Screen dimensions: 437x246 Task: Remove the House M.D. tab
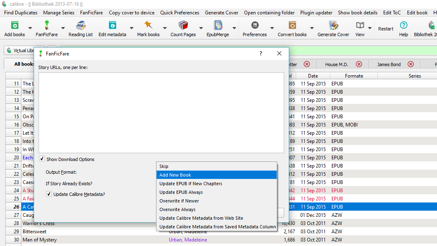point(359,64)
